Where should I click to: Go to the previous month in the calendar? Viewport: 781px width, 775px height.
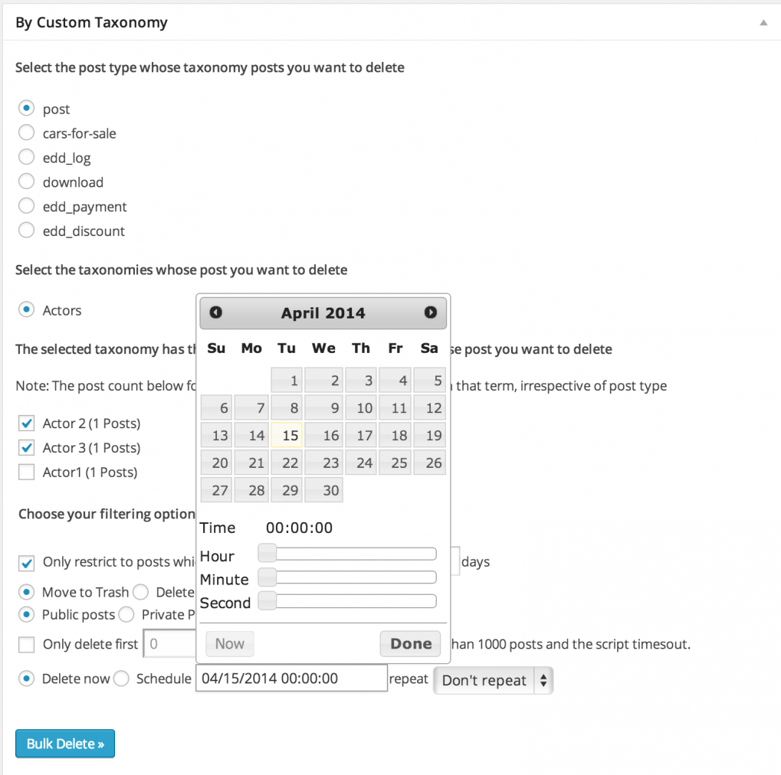(215, 312)
